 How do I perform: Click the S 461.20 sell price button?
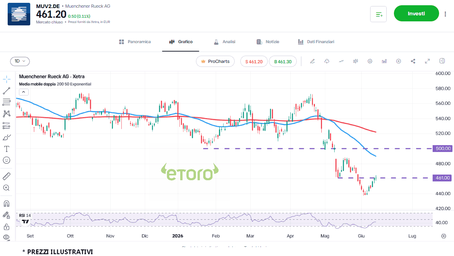point(254,61)
